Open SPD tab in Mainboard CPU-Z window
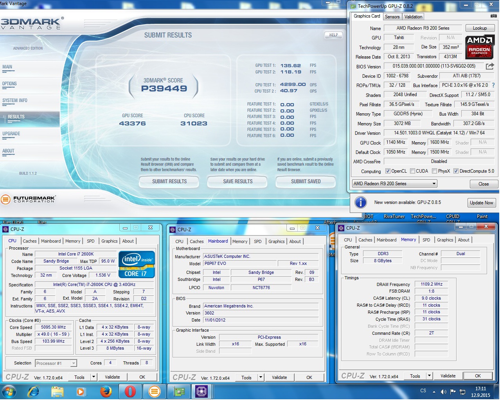This screenshot has height=402, width=500. pyautogui.click(x=257, y=241)
